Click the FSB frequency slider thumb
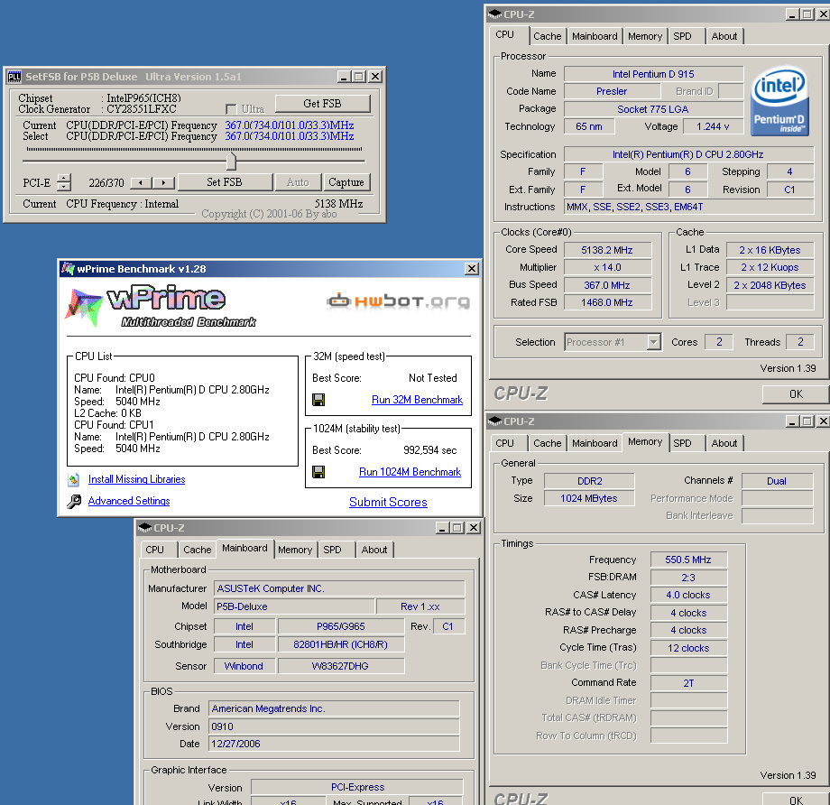Screen dimensions: 830x805 click(x=231, y=161)
